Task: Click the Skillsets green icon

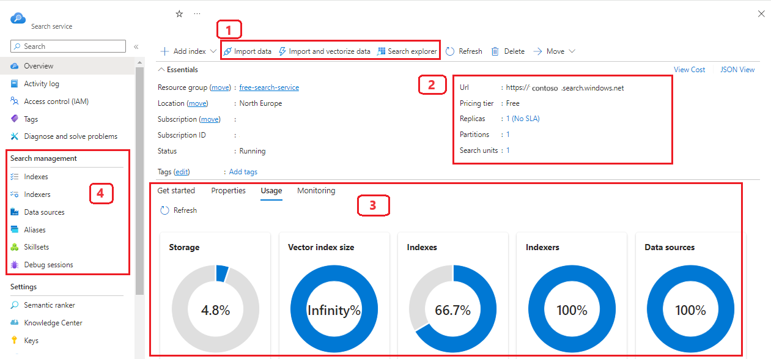Action: (x=15, y=247)
